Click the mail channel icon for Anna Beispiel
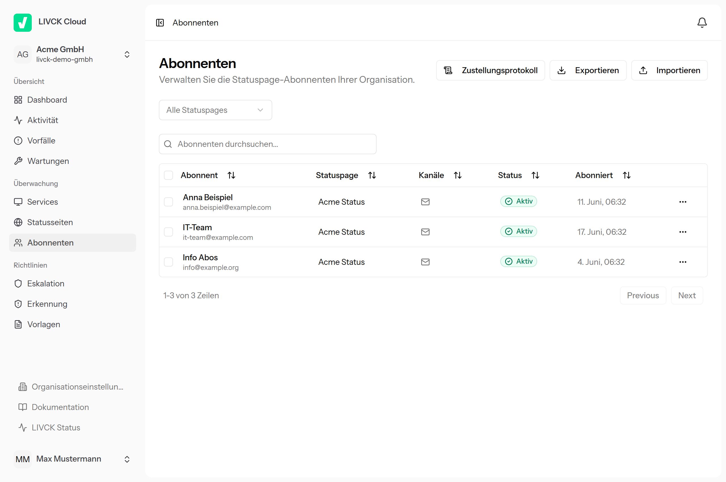The height and width of the screenshot is (482, 726). [x=425, y=202]
